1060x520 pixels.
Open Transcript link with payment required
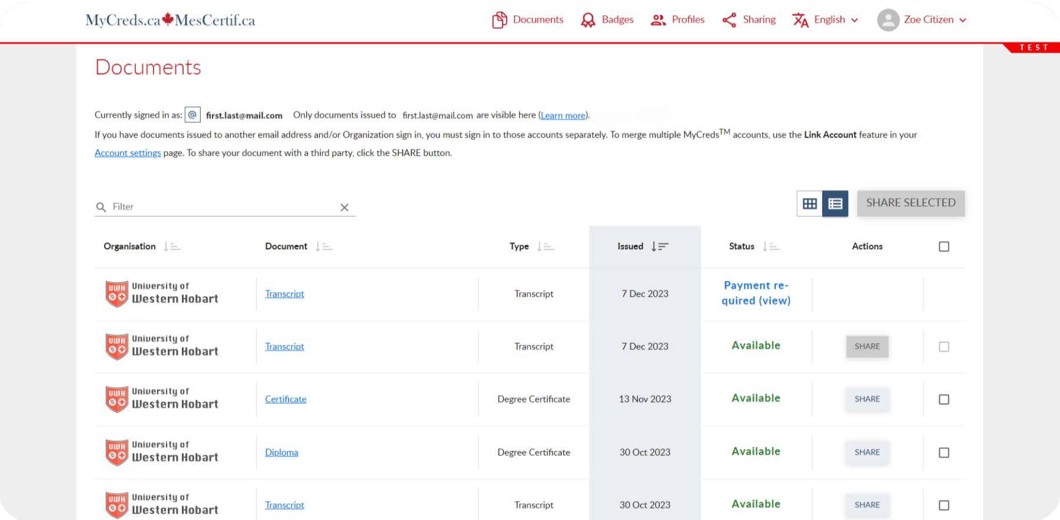pyautogui.click(x=284, y=293)
